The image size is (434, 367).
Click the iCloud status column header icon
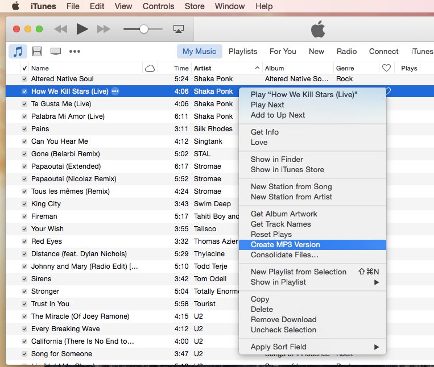pos(150,68)
